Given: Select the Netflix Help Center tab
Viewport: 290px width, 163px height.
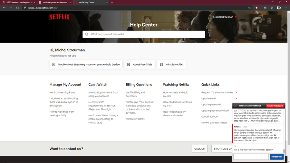Looking at the screenshot, I should [91, 3].
